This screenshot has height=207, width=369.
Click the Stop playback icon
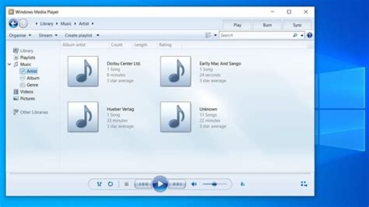(126, 184)
